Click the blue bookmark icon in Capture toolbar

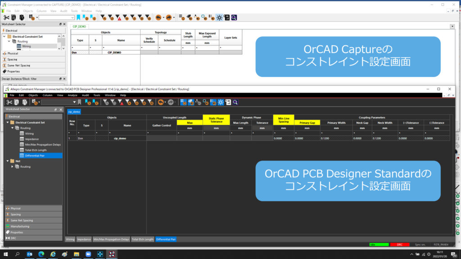(x=78, y=18)
